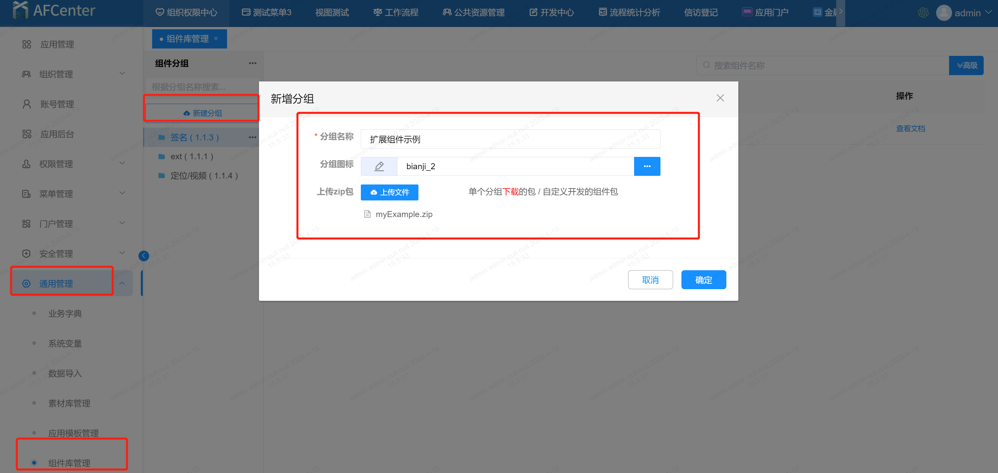
Task: Click the green swirl icon near avatar
Action: pos(923,13)
